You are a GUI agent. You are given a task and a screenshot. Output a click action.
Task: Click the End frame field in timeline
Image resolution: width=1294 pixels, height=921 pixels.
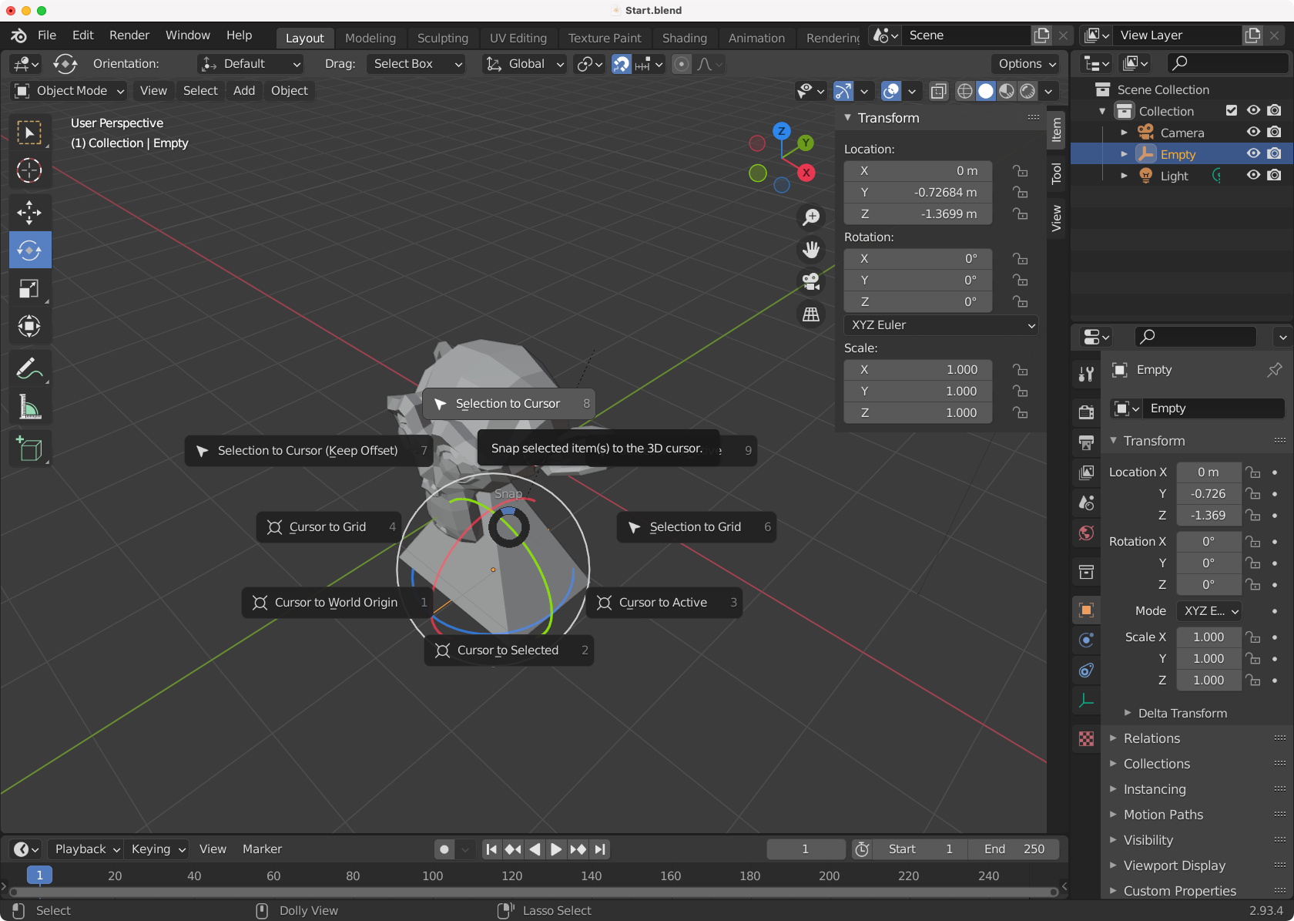point(1014,849)
